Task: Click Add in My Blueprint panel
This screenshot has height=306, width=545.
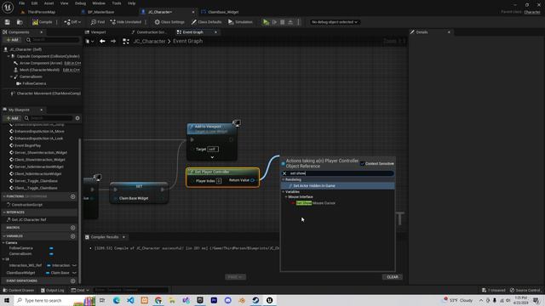Action: [12, 118]
